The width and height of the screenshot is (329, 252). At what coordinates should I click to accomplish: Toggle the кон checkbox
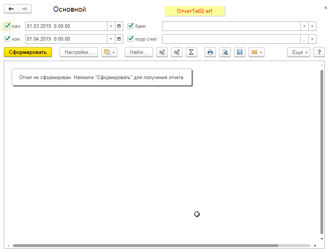[7, 39]
